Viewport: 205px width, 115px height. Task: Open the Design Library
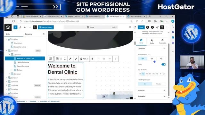(x=46, y=27)
